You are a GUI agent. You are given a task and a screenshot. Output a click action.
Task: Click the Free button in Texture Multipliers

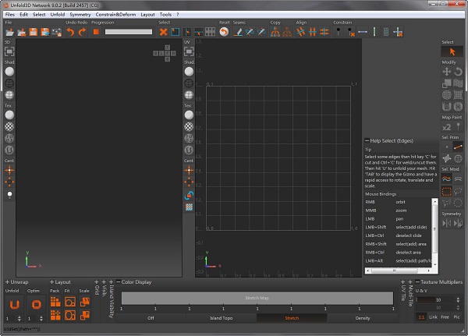[445, 318]
